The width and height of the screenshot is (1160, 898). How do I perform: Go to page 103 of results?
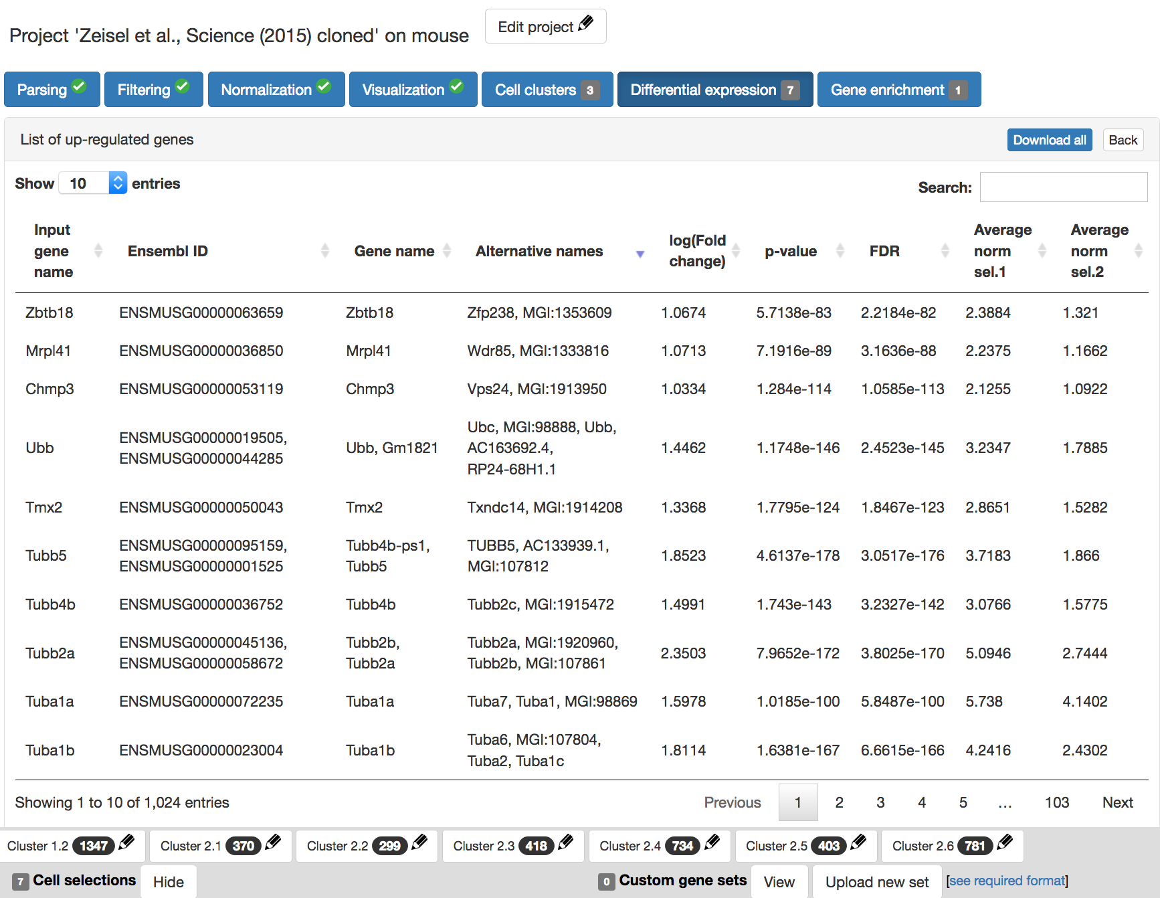pos(1056,802)
